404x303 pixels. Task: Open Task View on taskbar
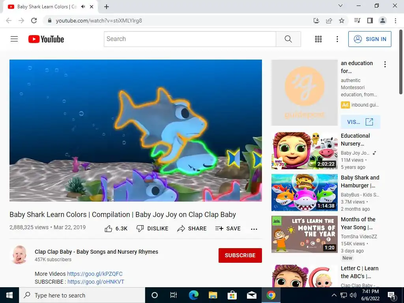coord(174,295)
